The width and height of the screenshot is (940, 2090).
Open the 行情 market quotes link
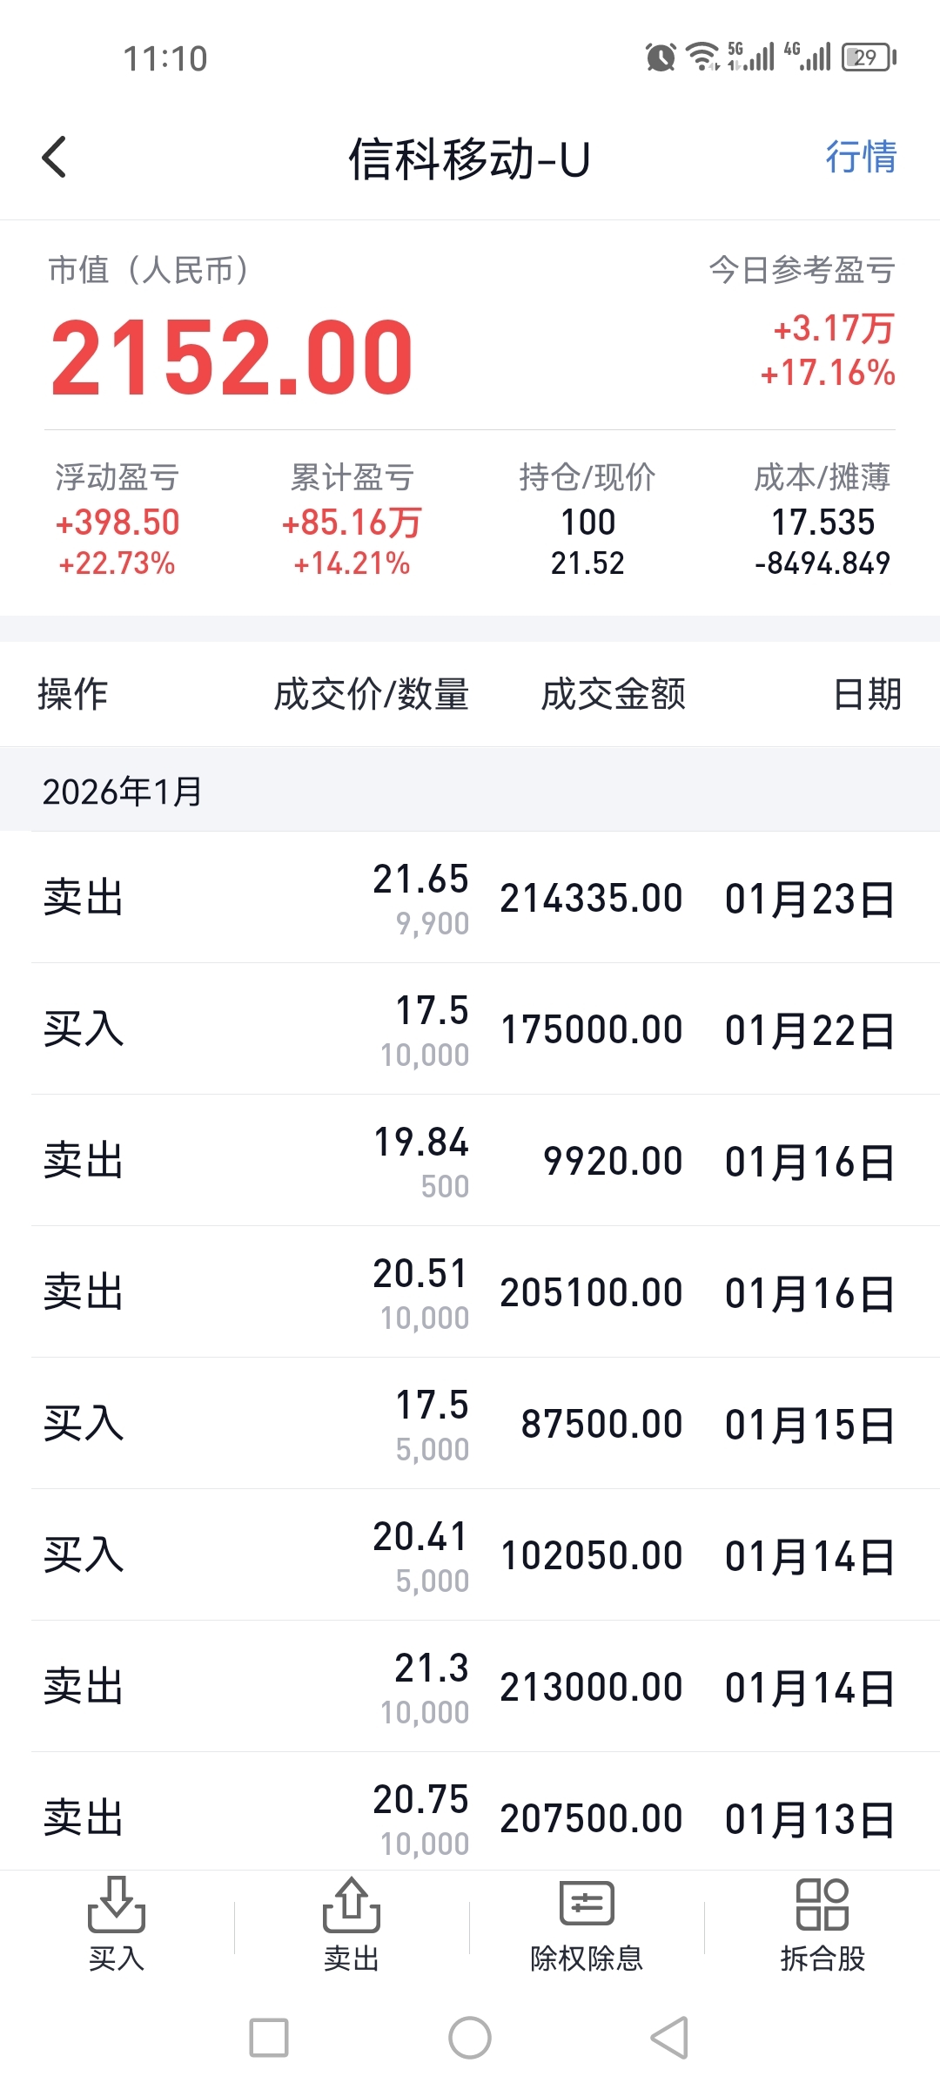click(860, 158)
